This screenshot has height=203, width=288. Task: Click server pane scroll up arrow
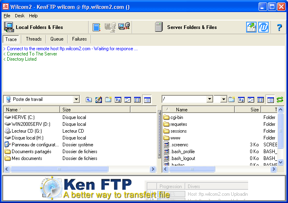pos(280,110)
